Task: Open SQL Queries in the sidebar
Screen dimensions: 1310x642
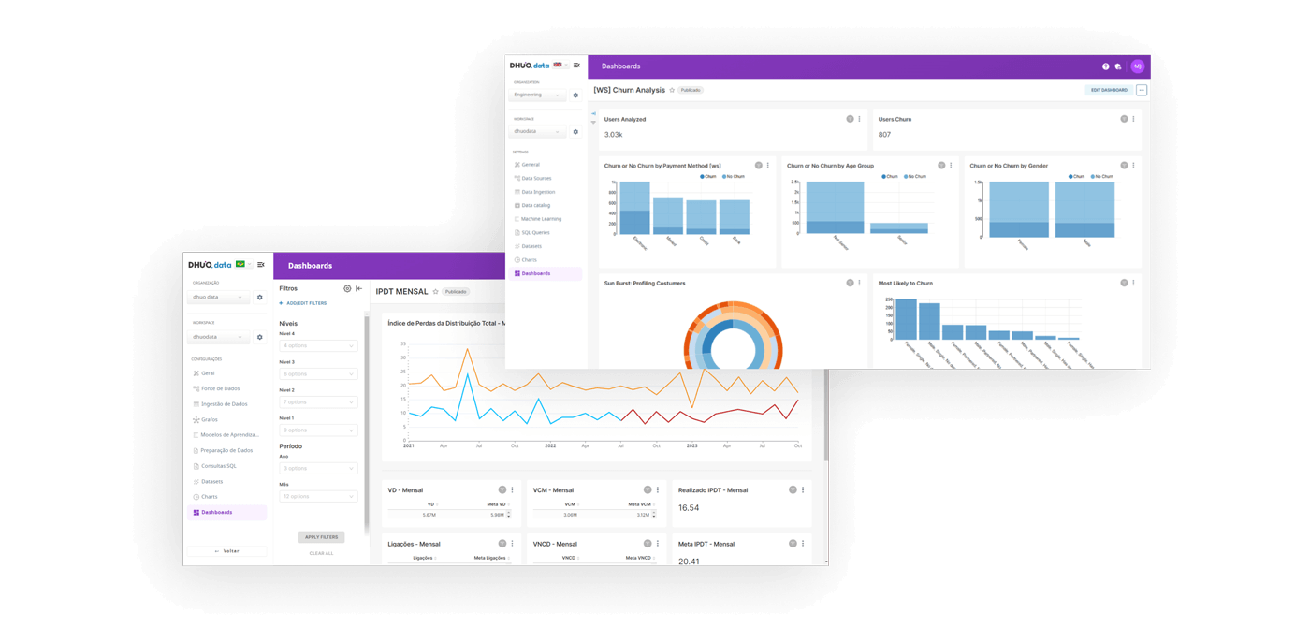Action: point(534,232)
